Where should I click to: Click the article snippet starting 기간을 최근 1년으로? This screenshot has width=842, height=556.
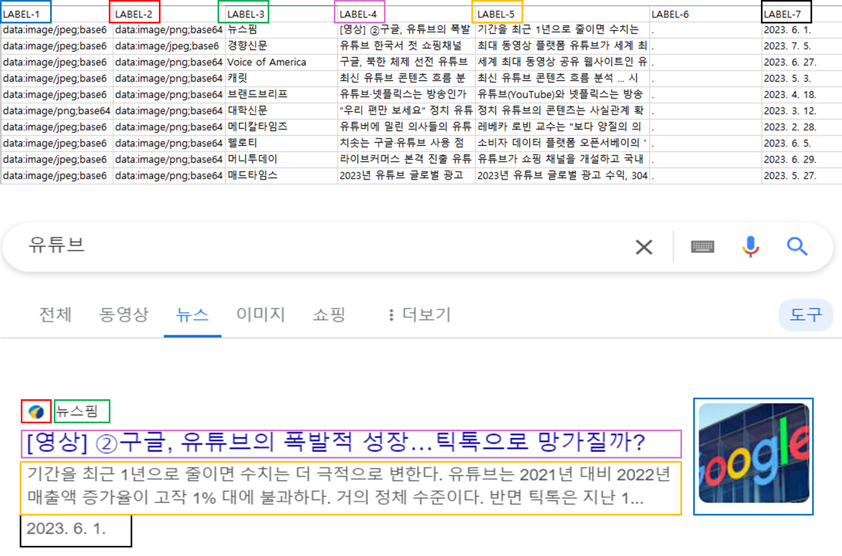348,486
